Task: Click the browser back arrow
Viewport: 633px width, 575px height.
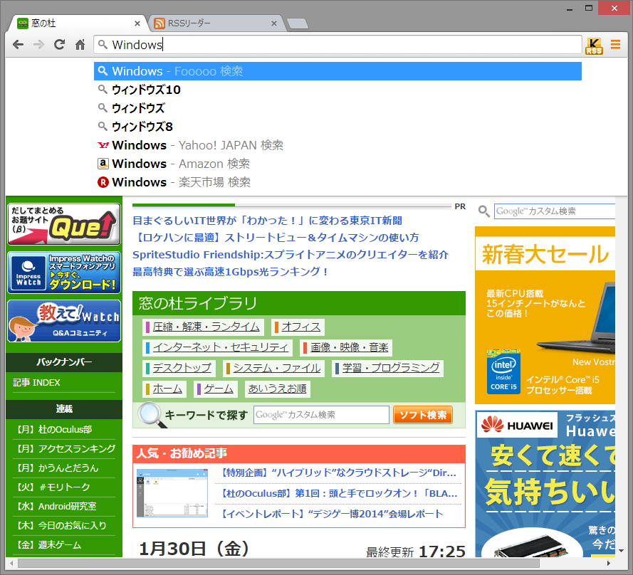Action: pyautogui.click(x=19, y=44)
